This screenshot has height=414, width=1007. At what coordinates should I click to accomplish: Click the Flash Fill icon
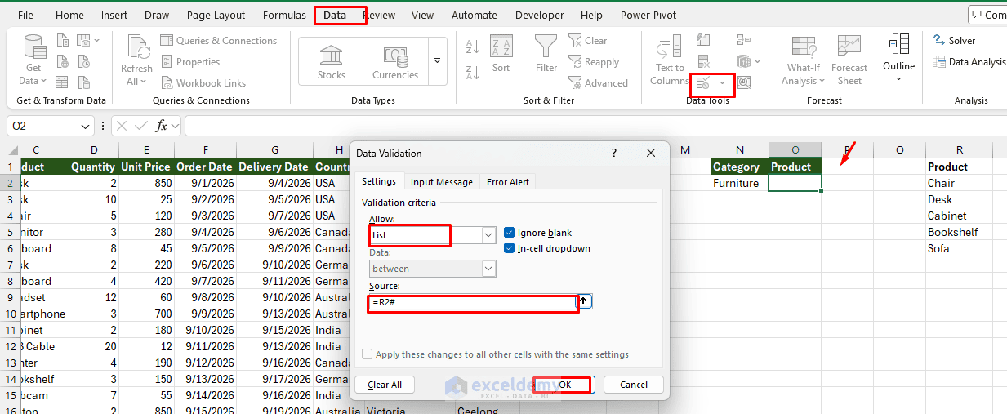pos(702,40)
